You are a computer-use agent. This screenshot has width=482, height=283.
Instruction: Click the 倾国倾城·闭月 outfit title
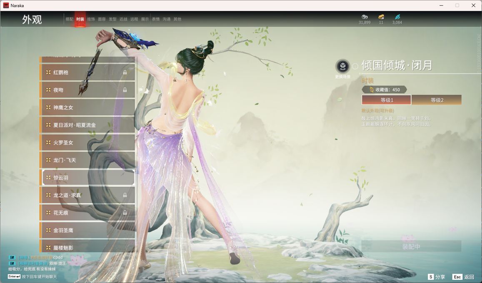(x=397, y=65)
